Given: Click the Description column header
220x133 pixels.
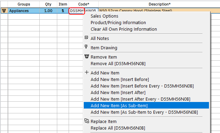Looking at the screenshot, I should coord(160,4).
